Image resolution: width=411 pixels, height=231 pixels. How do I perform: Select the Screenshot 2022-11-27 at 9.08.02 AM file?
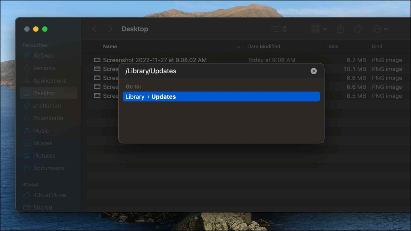[155, 60]
